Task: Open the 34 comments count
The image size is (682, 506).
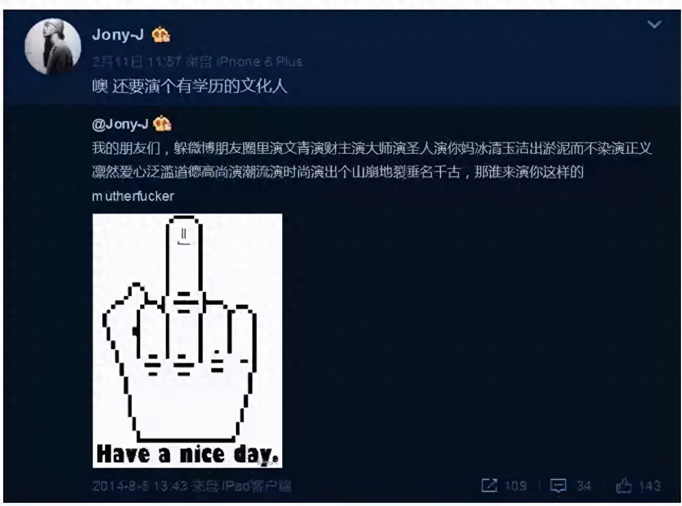Action: tap(584, 486)
